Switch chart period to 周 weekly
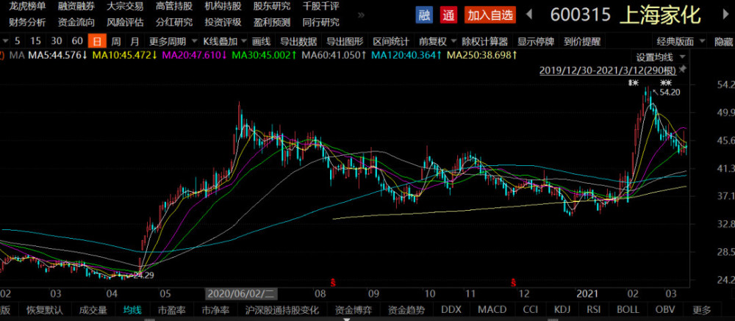735x321 pixels. click(115, 42)
